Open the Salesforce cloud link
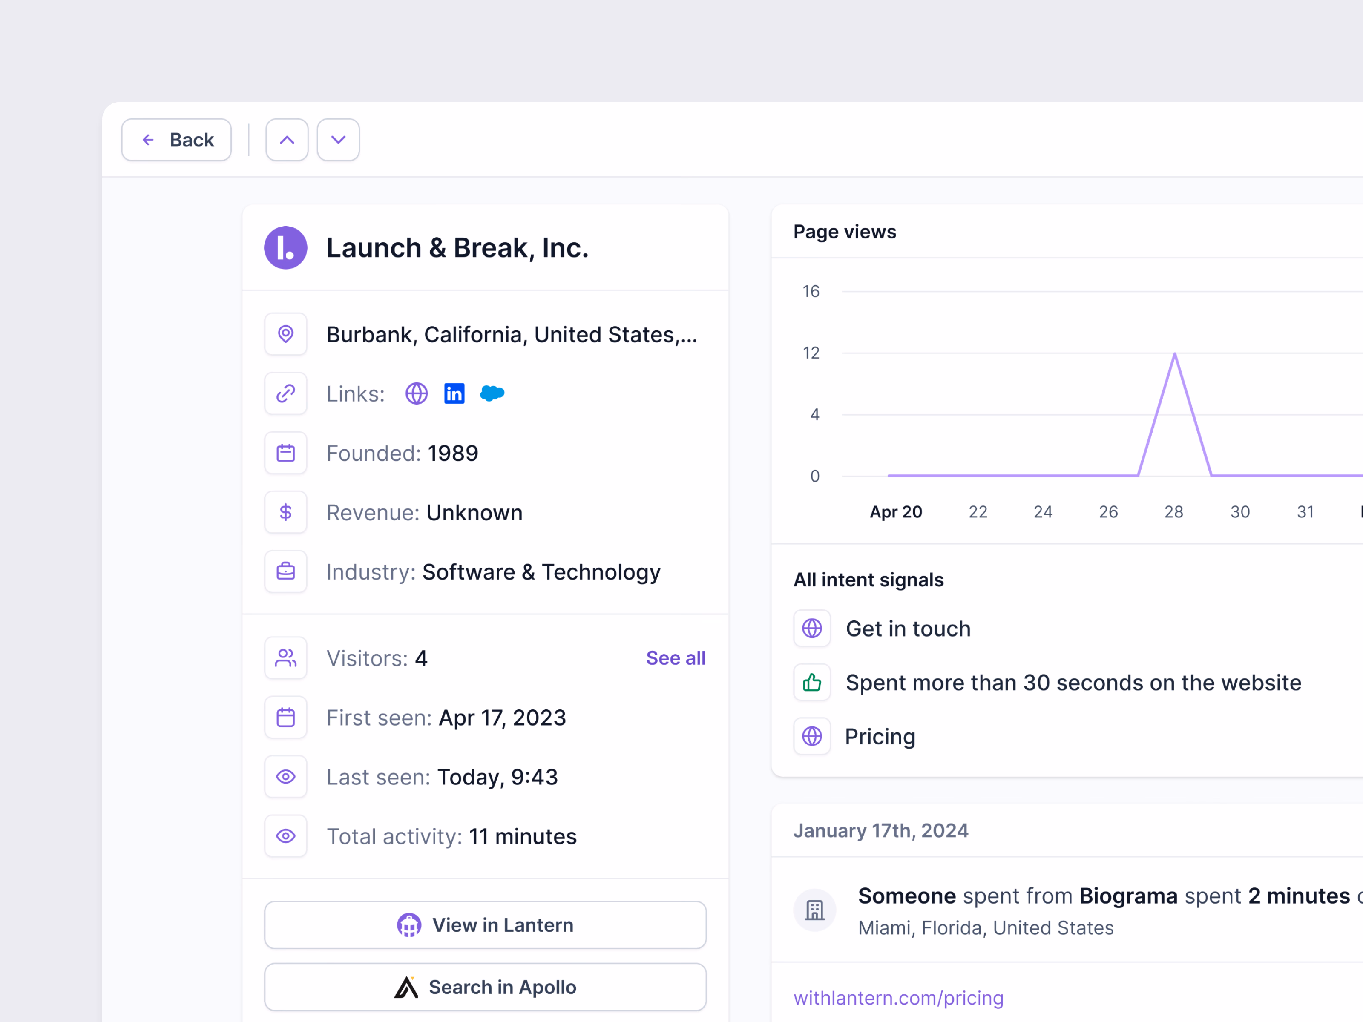Viewport: 1363px width, 1022px height. [492, 393]
